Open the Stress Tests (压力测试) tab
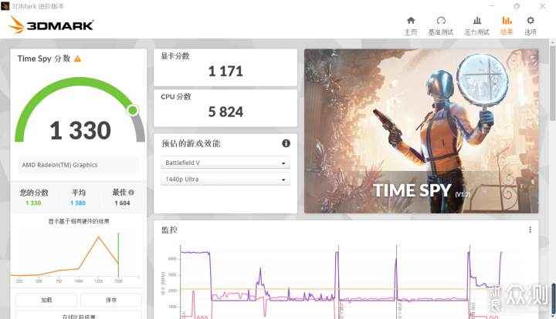 (x=477, y=26)
